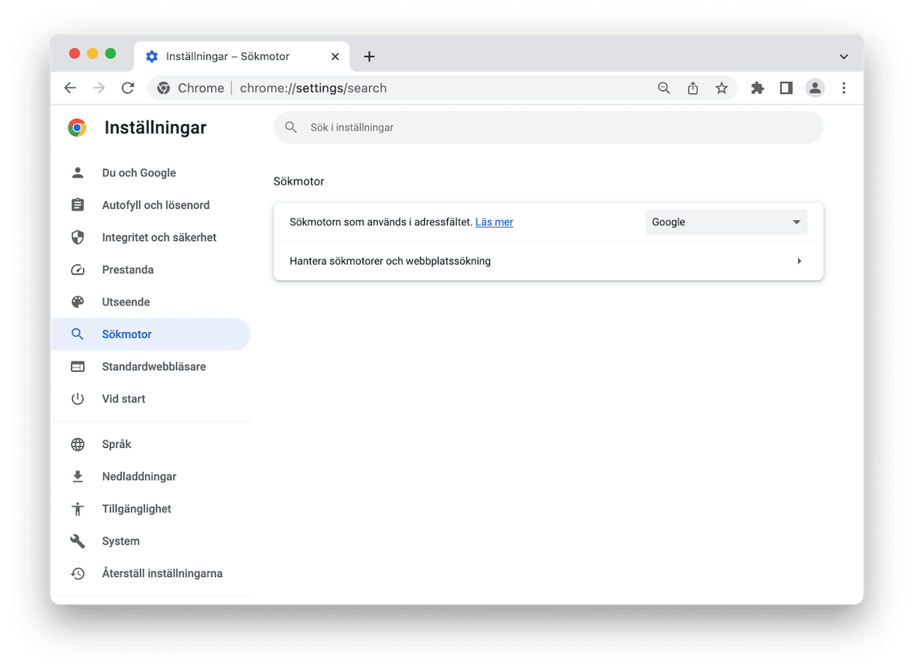Click the chrome://settings/search address bar
Image resolution: width=914 pixels, height=671 pixels.
[442, 88]
